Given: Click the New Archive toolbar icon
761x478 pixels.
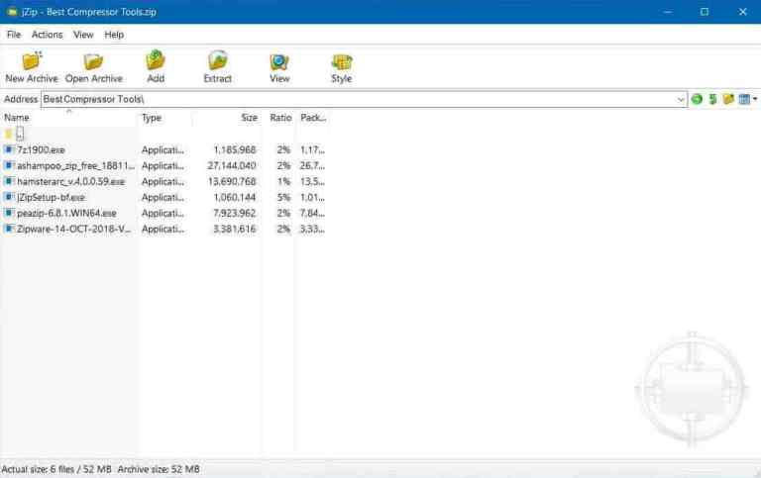Looking at the screenshot, I should coord(32,61).
